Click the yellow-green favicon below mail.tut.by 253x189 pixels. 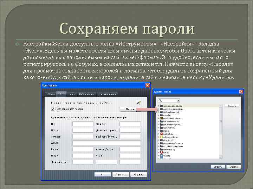(161, 137)
